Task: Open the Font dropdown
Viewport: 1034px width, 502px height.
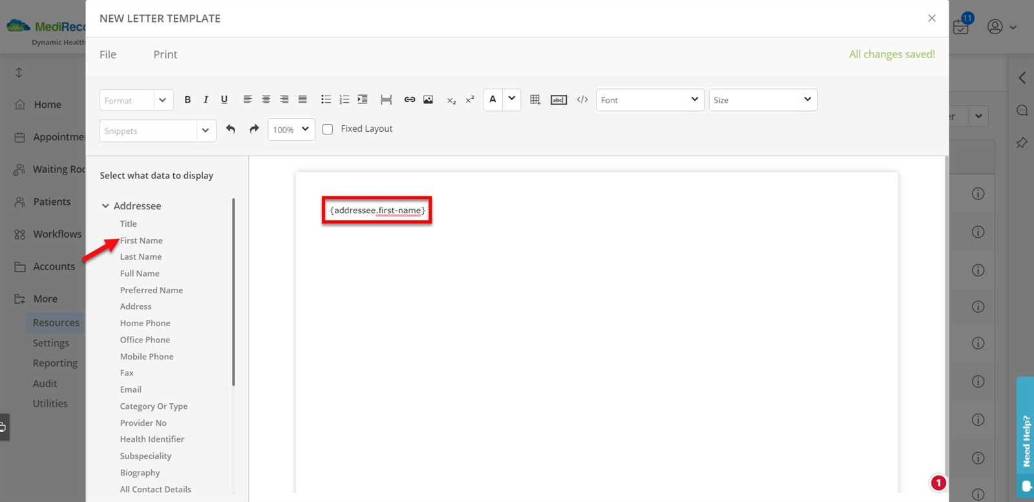Action: pyautogui.click(x=650, y=100)
